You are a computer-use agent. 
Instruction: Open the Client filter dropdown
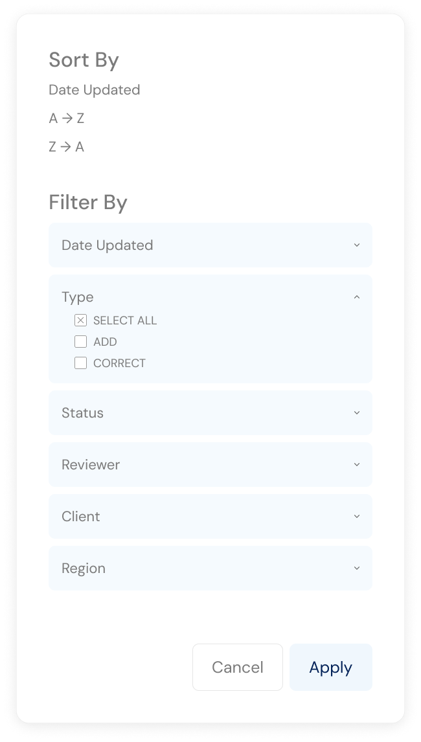tap(210, 516)
